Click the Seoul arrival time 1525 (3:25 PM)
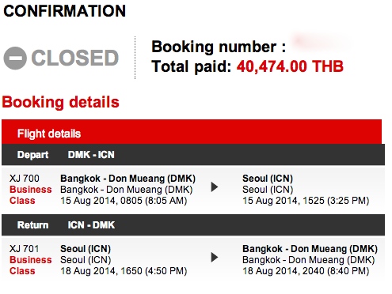 point(336,201)
